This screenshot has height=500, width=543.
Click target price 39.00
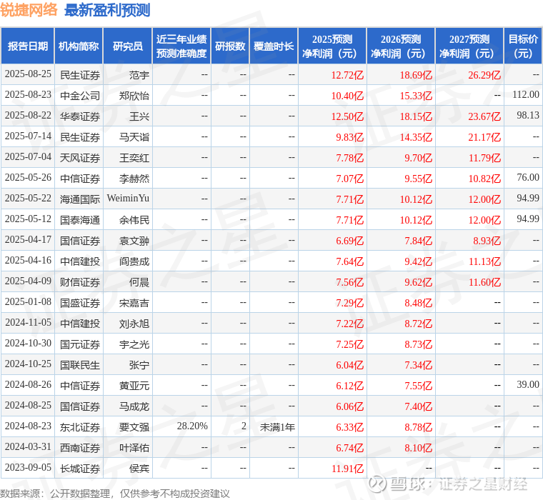coord(528,384)
